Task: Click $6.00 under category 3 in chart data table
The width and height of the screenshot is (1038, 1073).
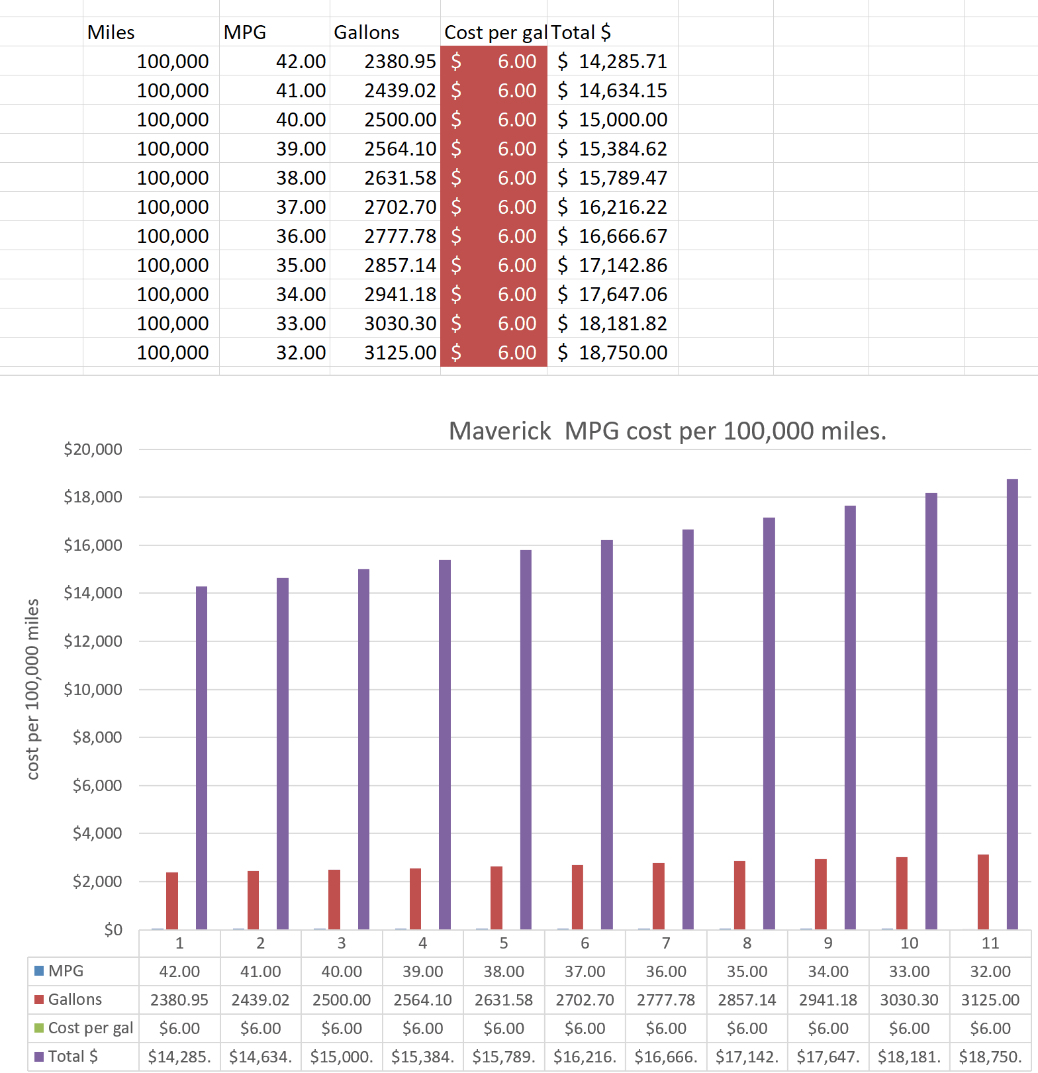Action: (342, 1029)
